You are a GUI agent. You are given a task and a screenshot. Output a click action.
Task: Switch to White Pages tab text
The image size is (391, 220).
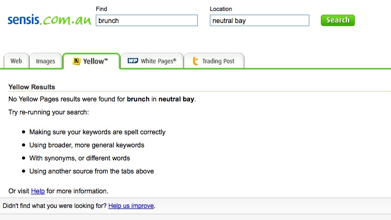click(158, 61)
